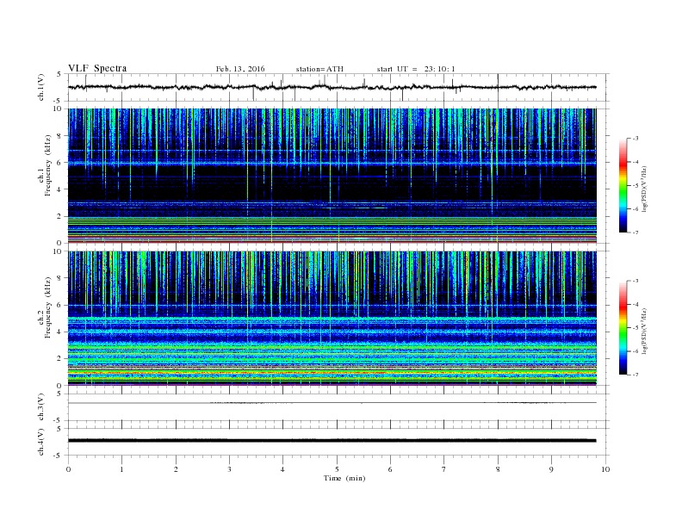Click the ch.3 flat waveform trace
This screenshot has width=682, height=527.
click(332, 403)
